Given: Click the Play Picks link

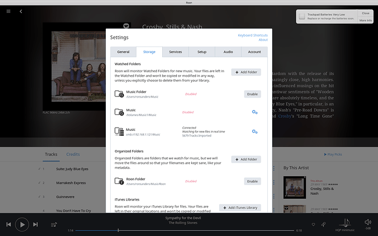Looking at the screenshot, I should click(333, 154).
